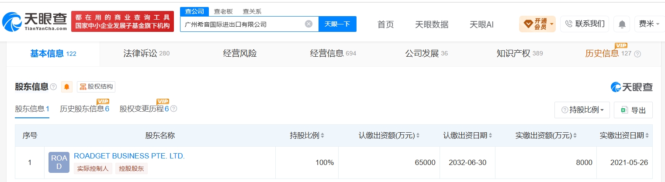Click the ROAD shareholder avatar

(59, 163)
